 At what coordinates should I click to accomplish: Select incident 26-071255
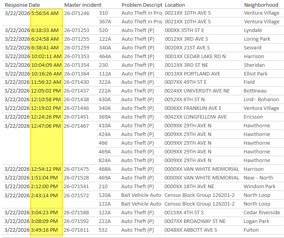[x=77, y=39]
